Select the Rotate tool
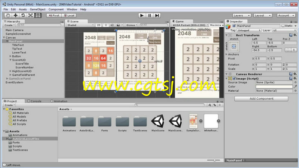Viewport: 299px width, 168px height. [x=23, y=15]
